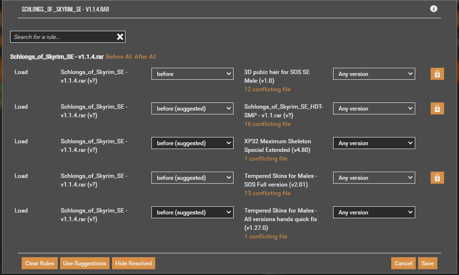Open version dropdown for HDT-SMP v1.1 rule

[x=374, y=108]
